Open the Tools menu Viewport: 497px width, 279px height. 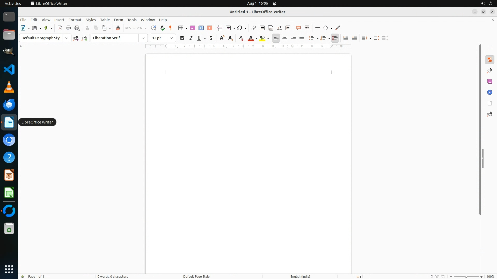[x=132, y=20]
